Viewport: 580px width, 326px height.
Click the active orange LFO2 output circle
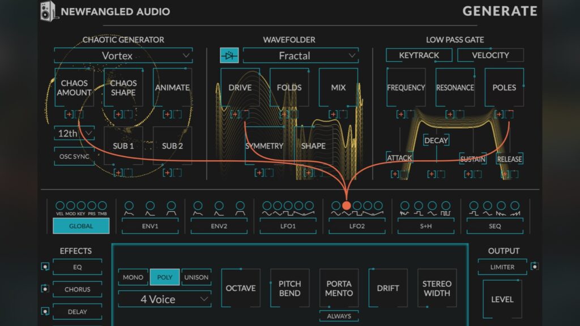pos(347,205)
